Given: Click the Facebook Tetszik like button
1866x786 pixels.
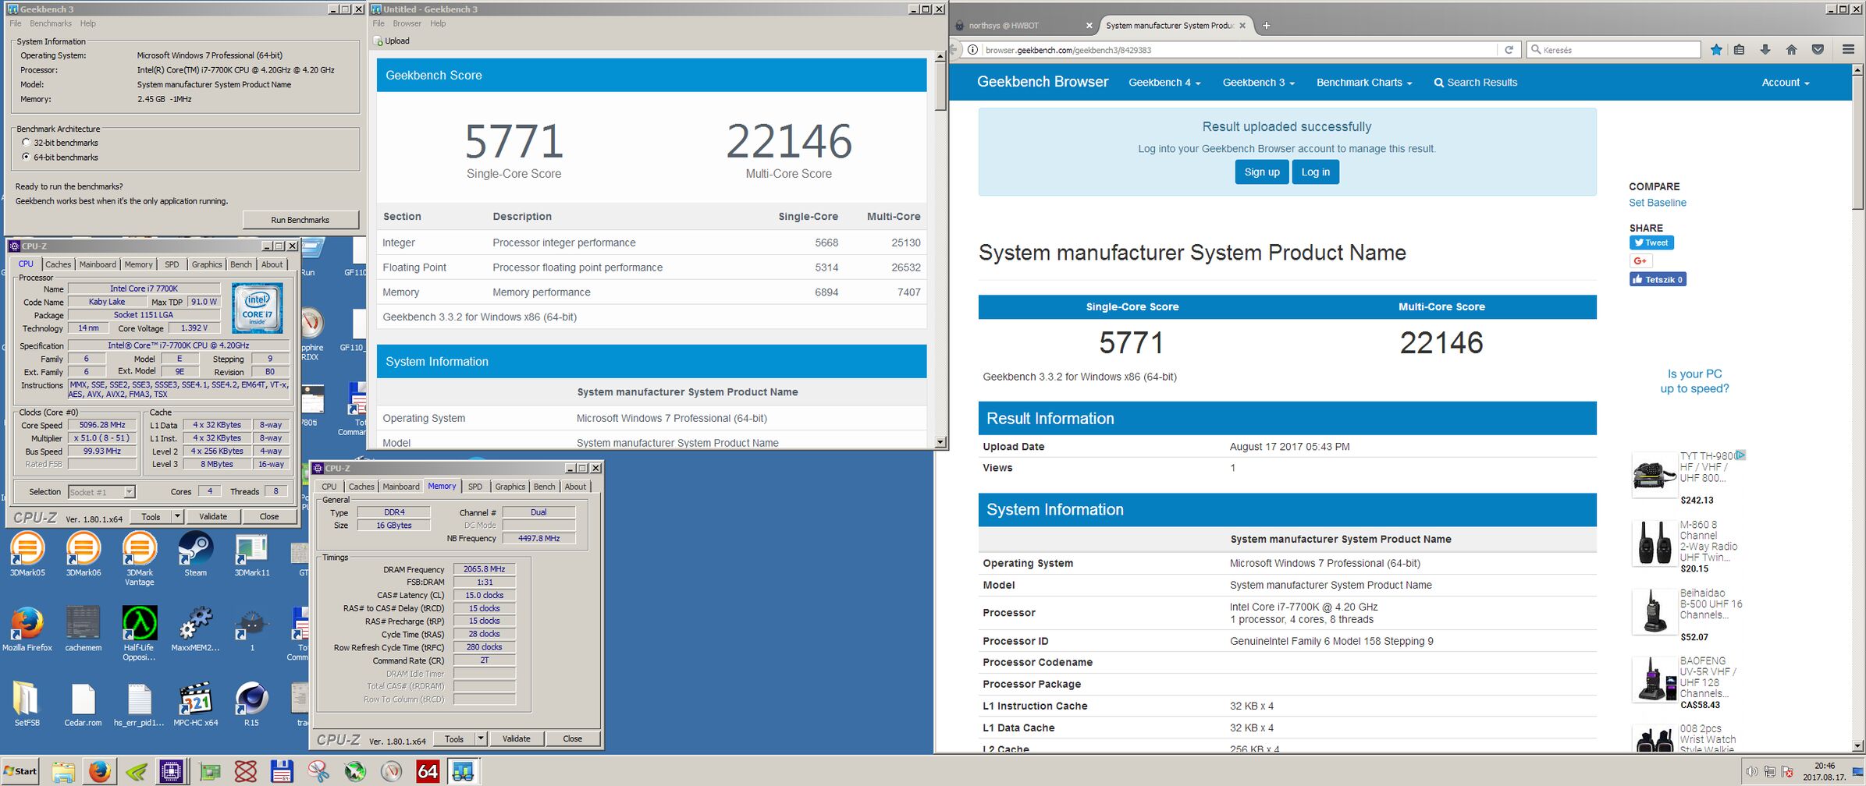Looking at the screenshot, I should (1658, 279).
